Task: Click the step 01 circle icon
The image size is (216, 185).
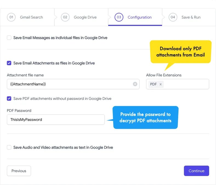Action: (x=11, y=17)
